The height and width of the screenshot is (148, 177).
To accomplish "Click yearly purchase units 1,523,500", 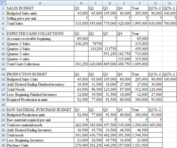I will click(x=139, y=145).
